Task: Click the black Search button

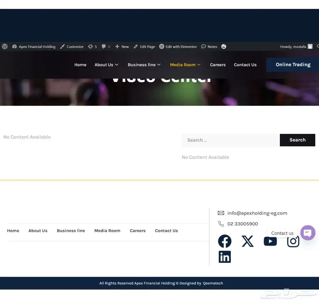Action: point(297,140)
